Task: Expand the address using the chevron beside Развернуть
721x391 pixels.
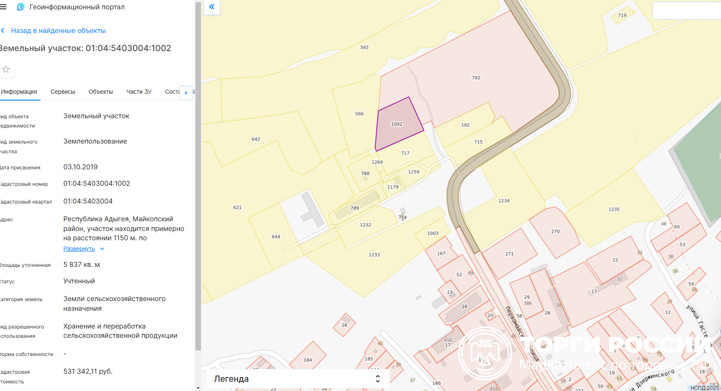Action: [102, 249]
